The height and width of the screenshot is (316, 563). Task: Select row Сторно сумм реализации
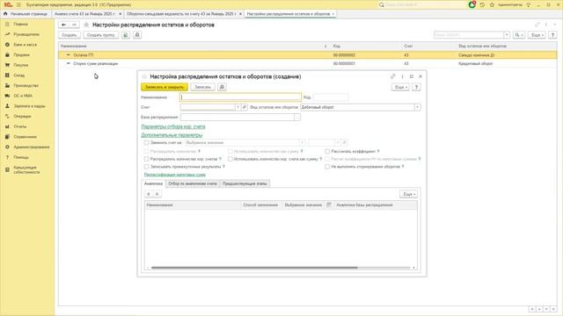[307, 63]
